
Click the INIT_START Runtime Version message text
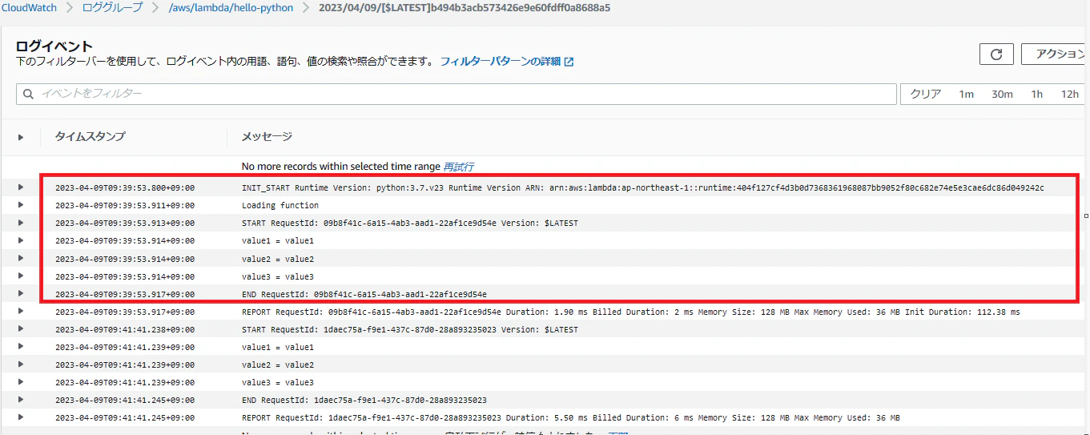pyautogui.click(x=643, y=187)
